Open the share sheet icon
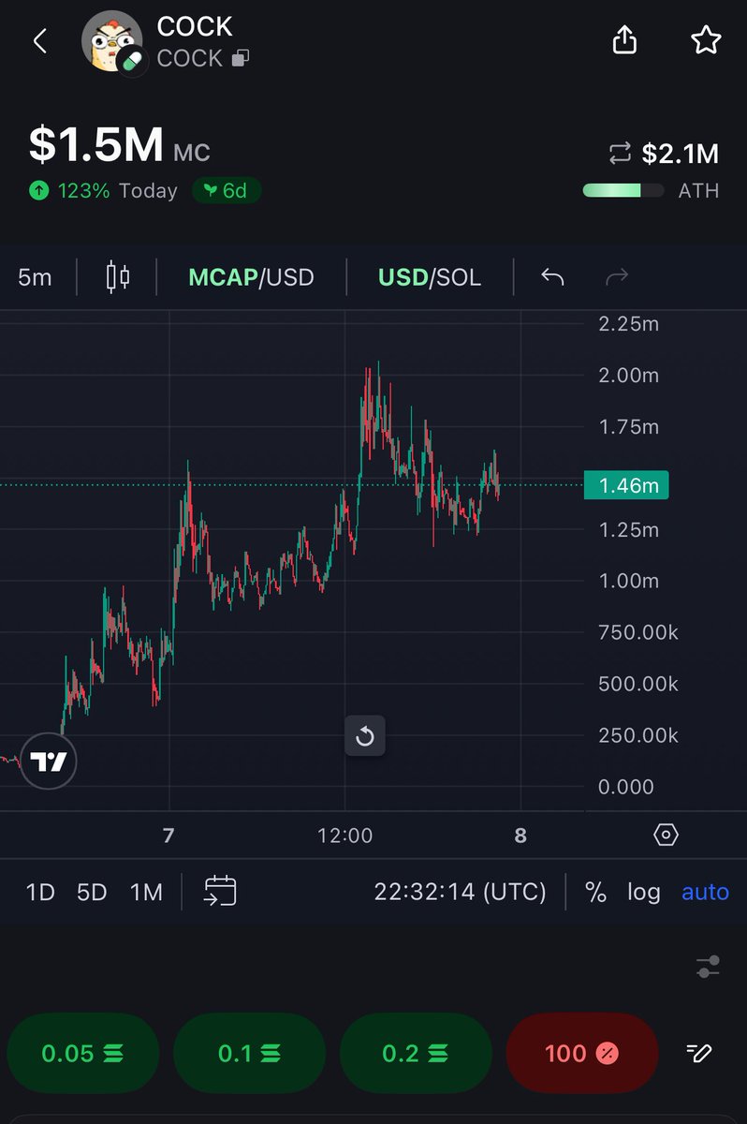747x1124 pixels. coord(624,40)
